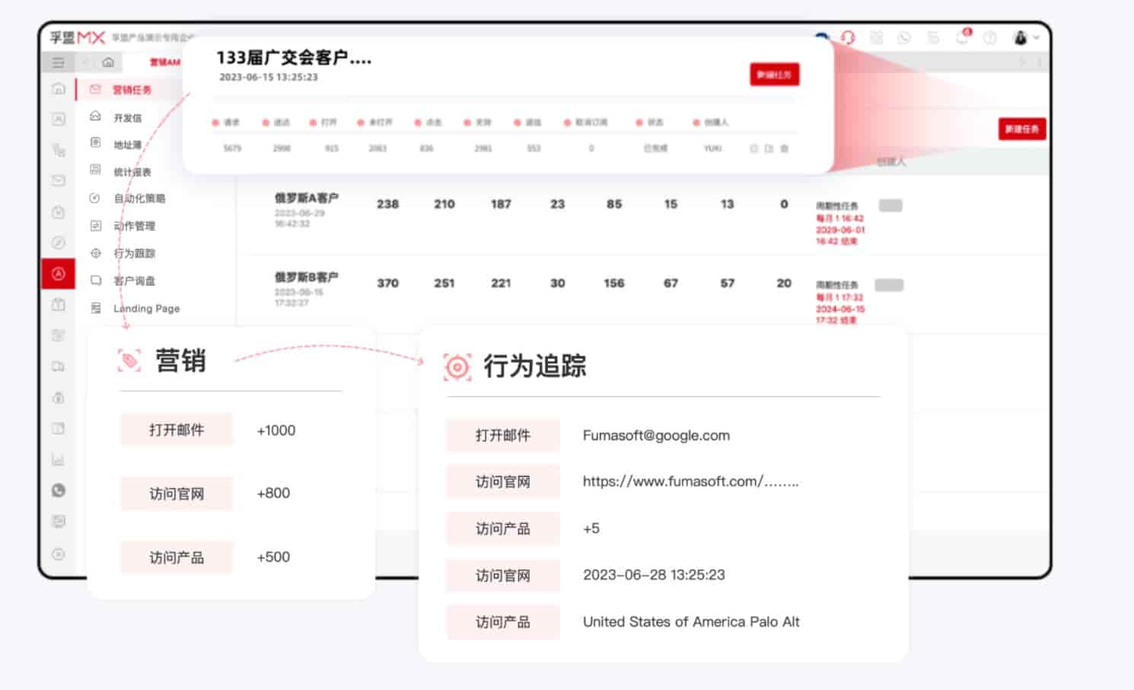
Task: Click the bar chart icon in left sidebar
Action: (x=59, y=460)
